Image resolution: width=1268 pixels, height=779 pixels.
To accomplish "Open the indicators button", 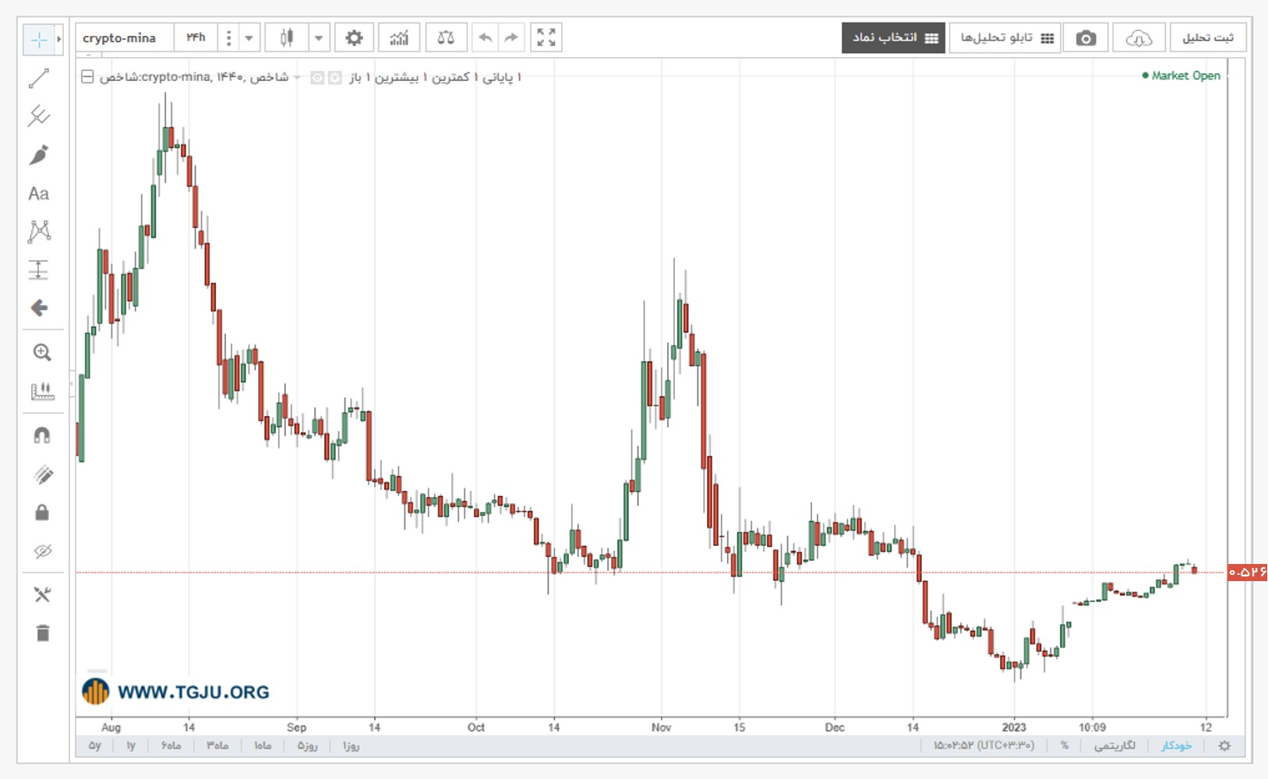I will (x=399, y=37).
